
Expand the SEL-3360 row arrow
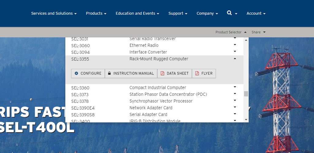[x=235, y=87]
